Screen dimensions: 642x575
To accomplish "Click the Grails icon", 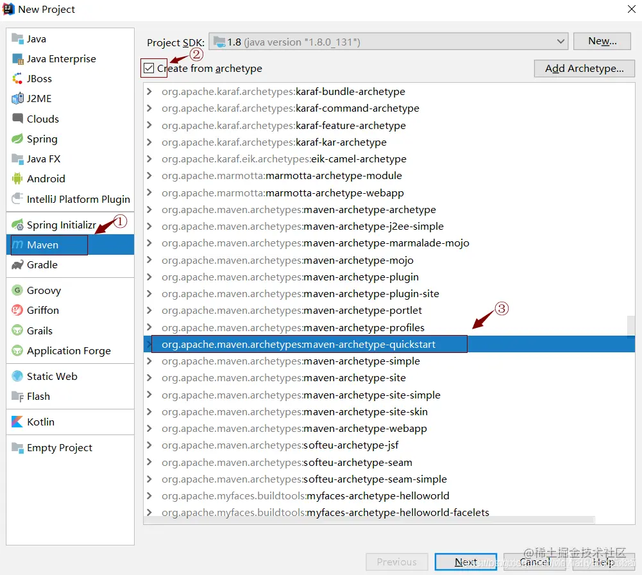I will (x=17, y=330).
